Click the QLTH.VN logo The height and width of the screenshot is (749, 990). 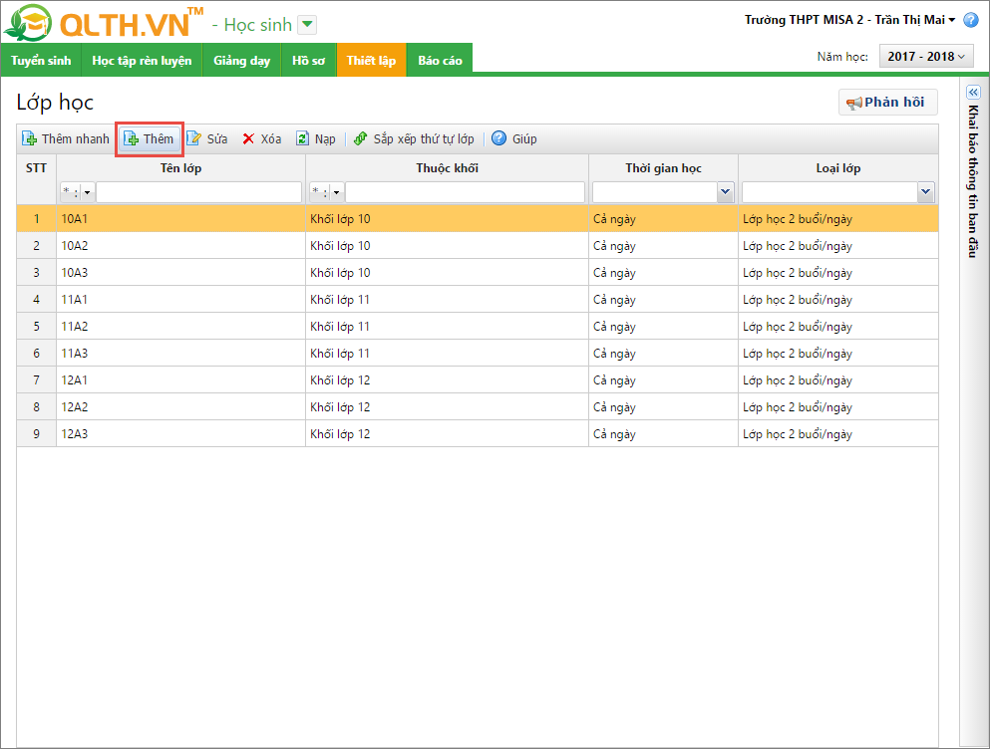[104, 23]
